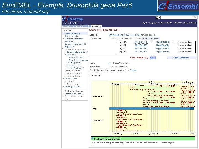The width and height of the screenshot is (199, 149).
Task: Open the ey FlyBase name link
Action: point(109,63)
